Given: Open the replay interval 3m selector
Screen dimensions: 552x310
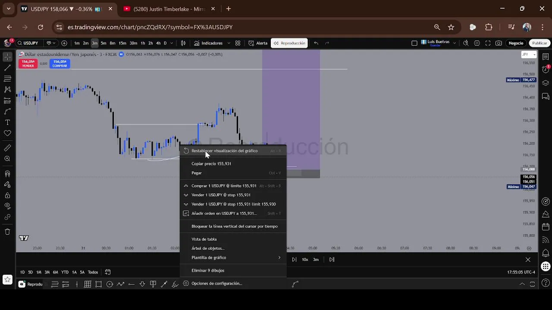Looking at the screenshot, I should 316,260.
